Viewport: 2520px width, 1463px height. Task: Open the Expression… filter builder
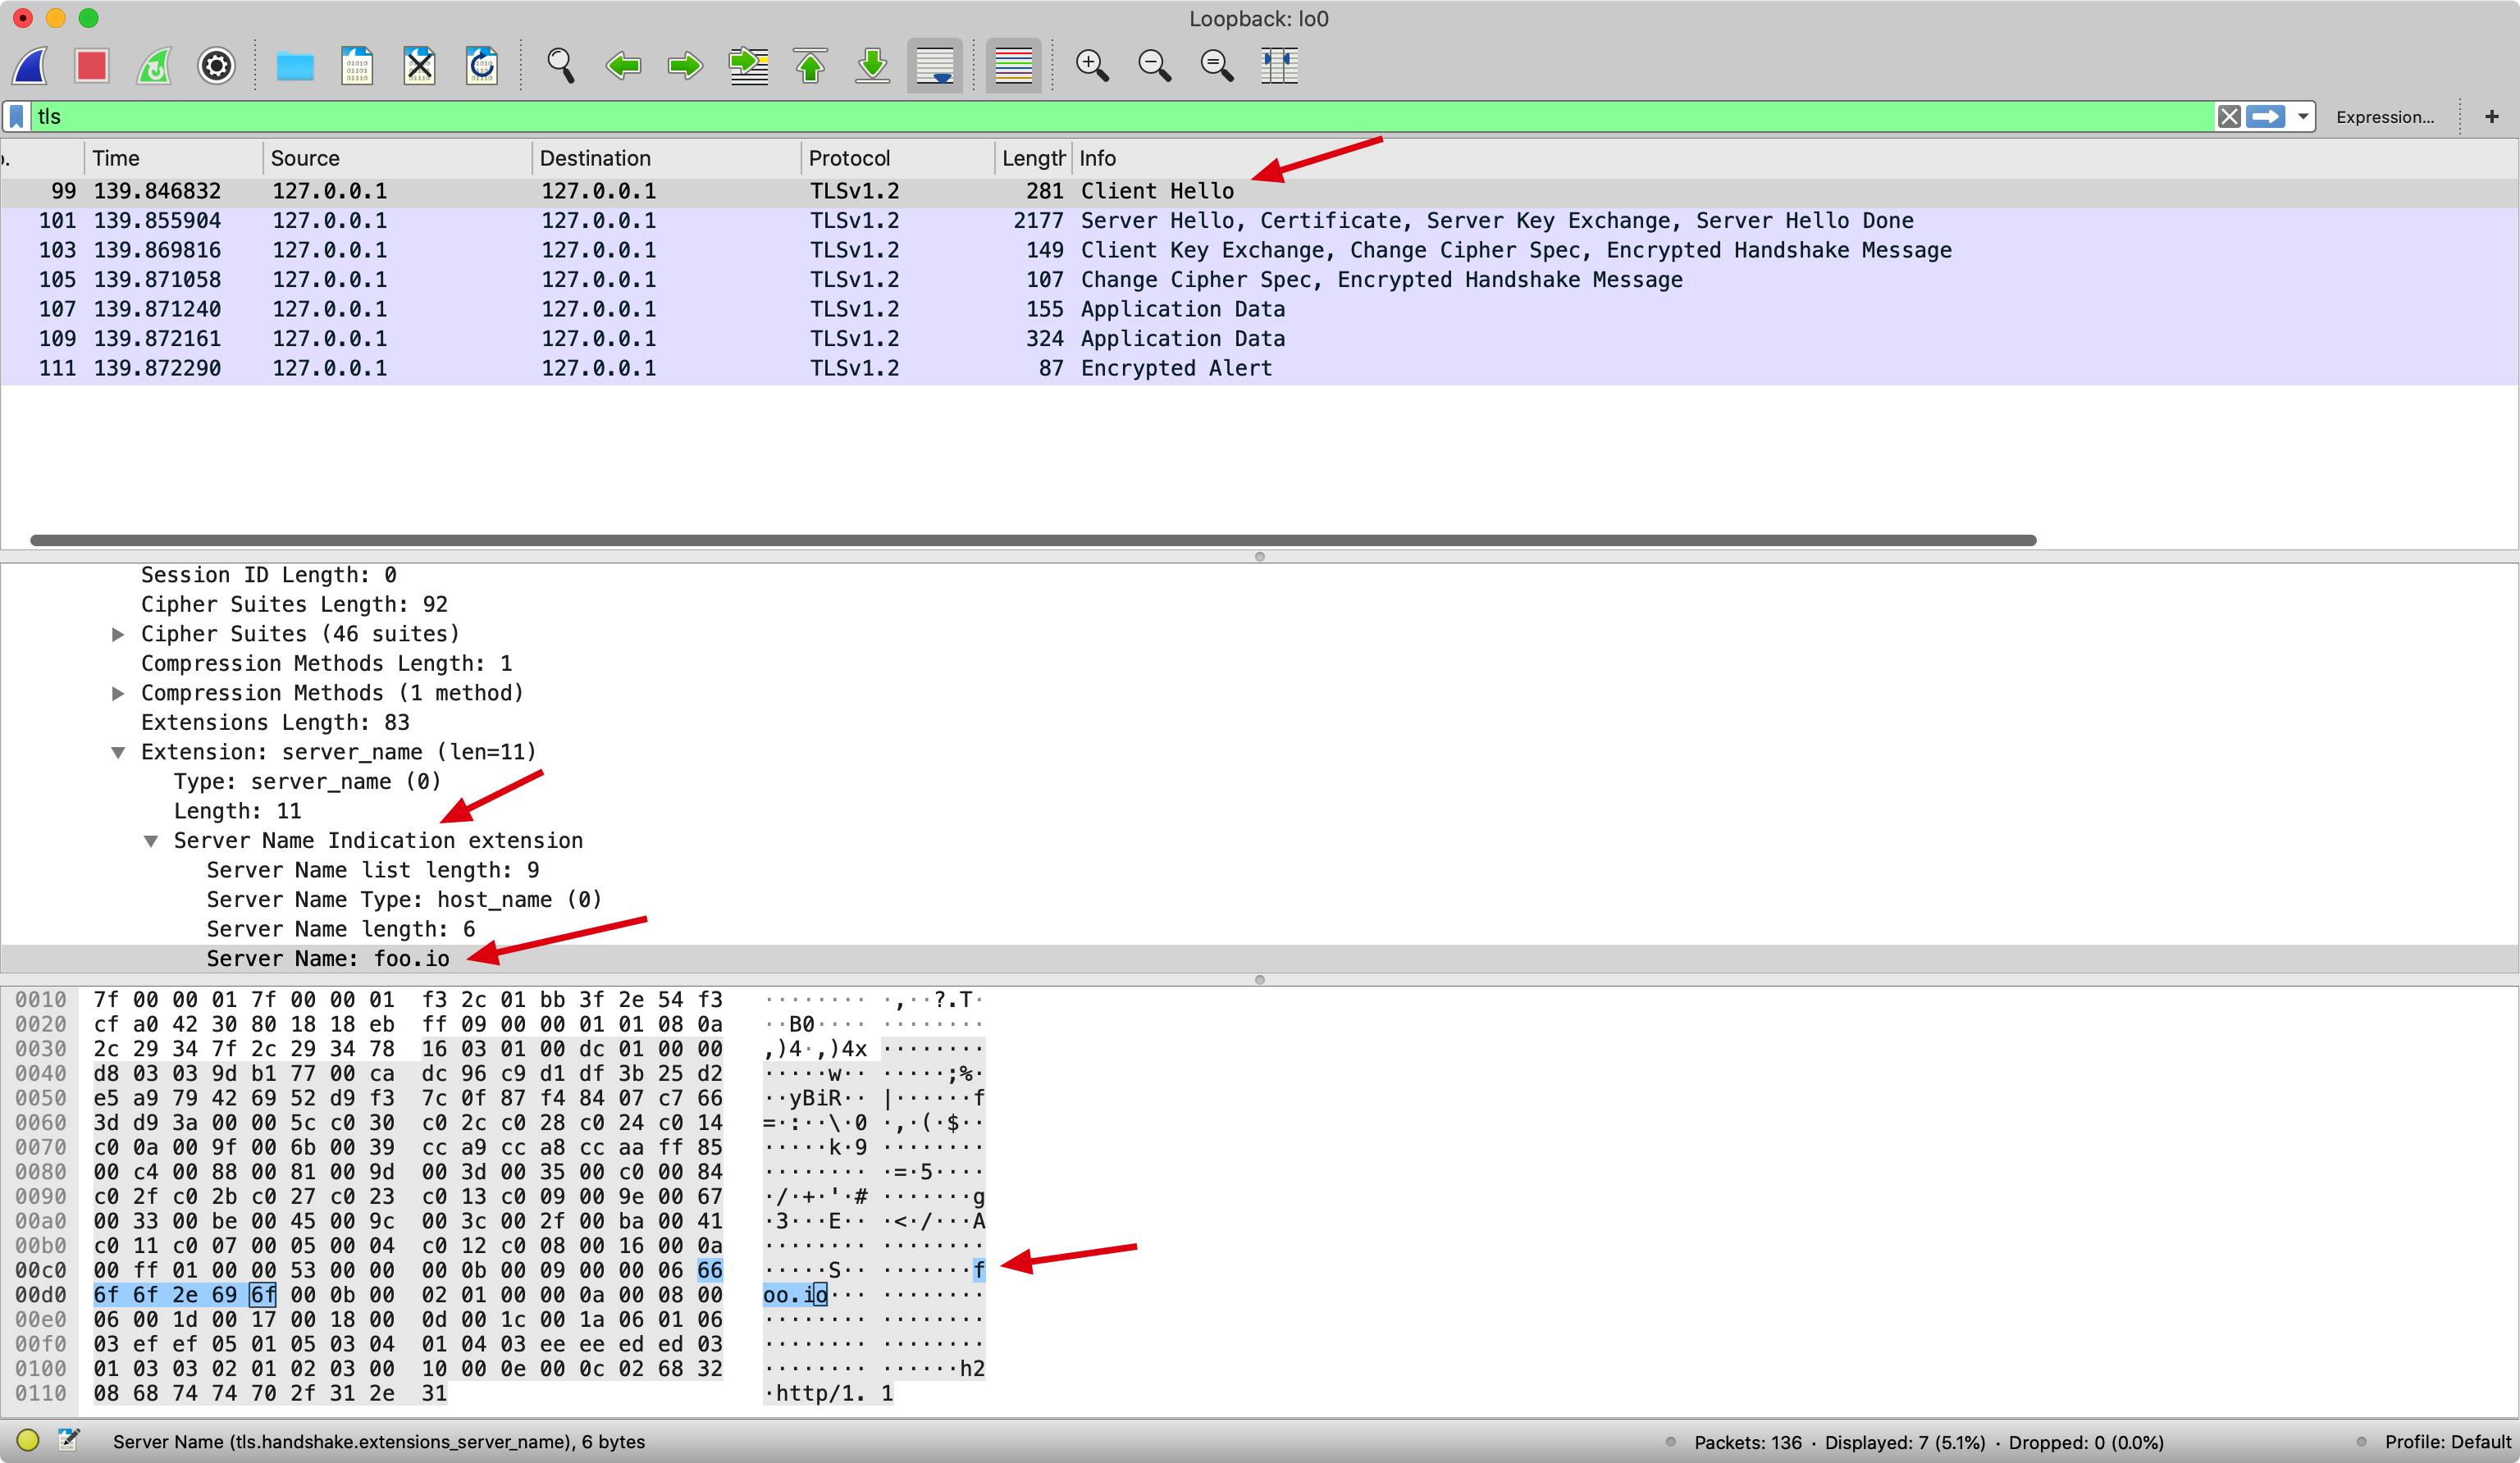[2384, 117]
